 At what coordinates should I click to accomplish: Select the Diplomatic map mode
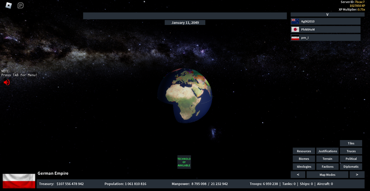pos(351,167)
